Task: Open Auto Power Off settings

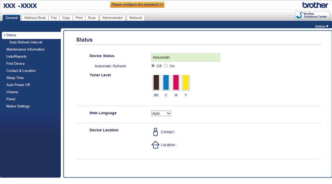Action: click(x=18, y=85)
